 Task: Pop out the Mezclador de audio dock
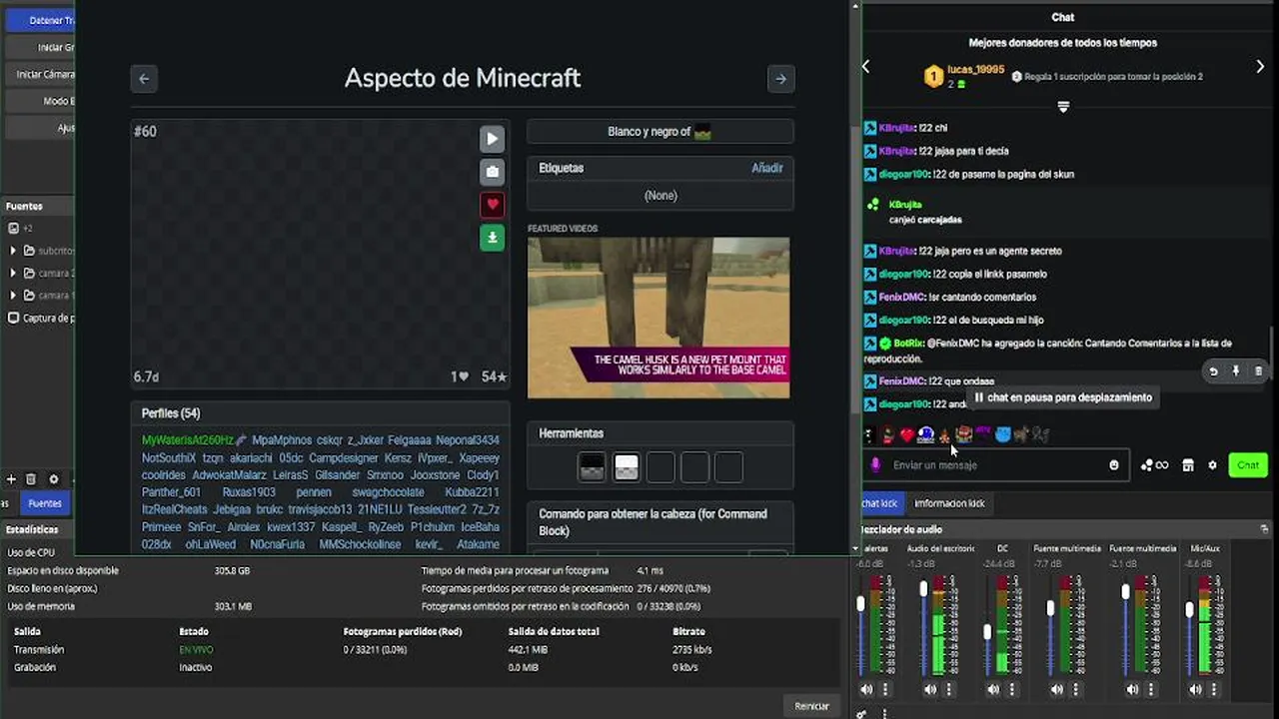(x=1264, y=529)
